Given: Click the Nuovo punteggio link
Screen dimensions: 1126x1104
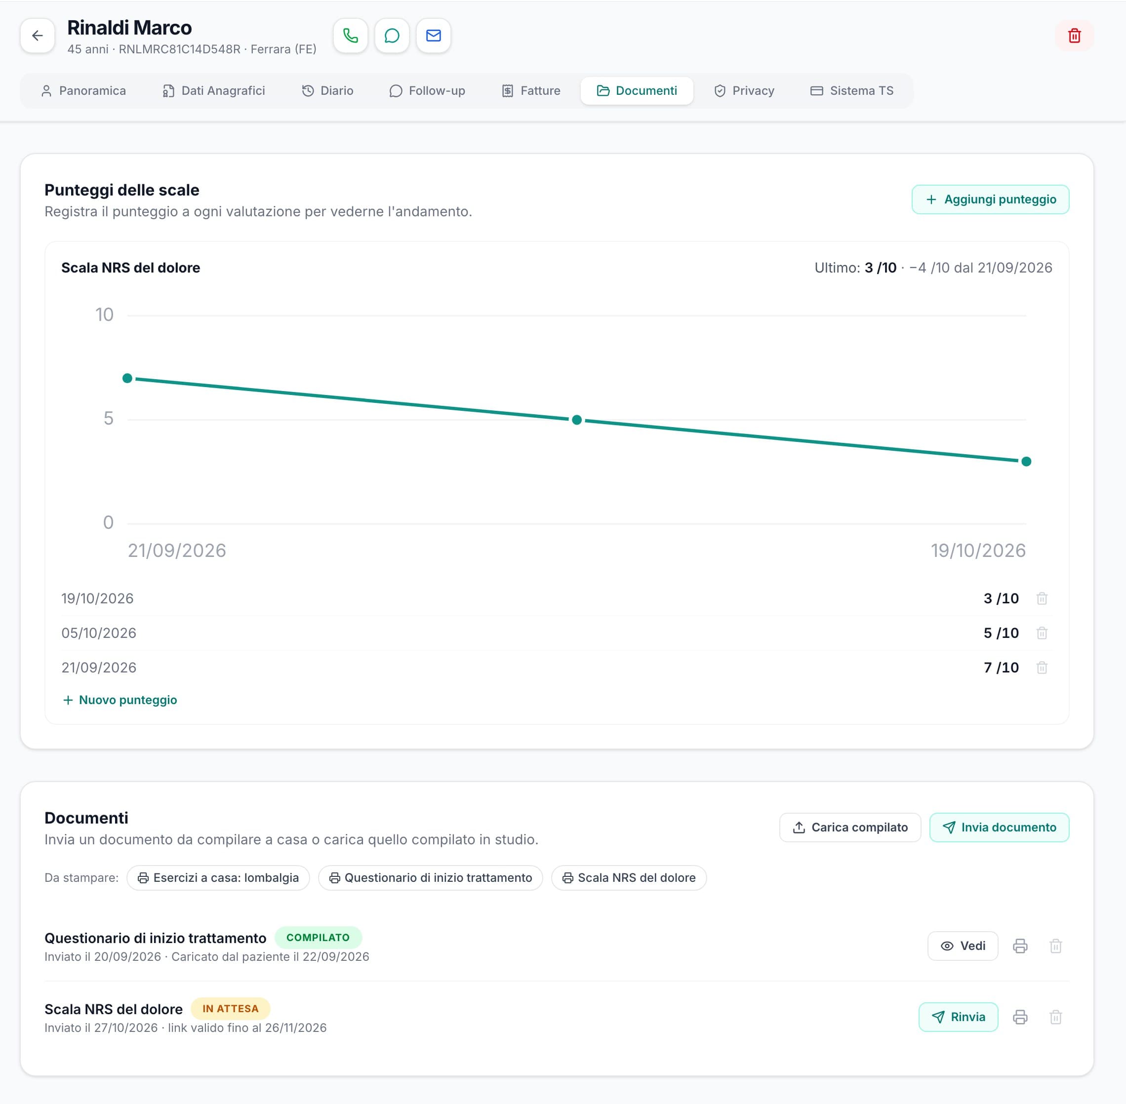Looking at the screenshot, I should (120, 700).
